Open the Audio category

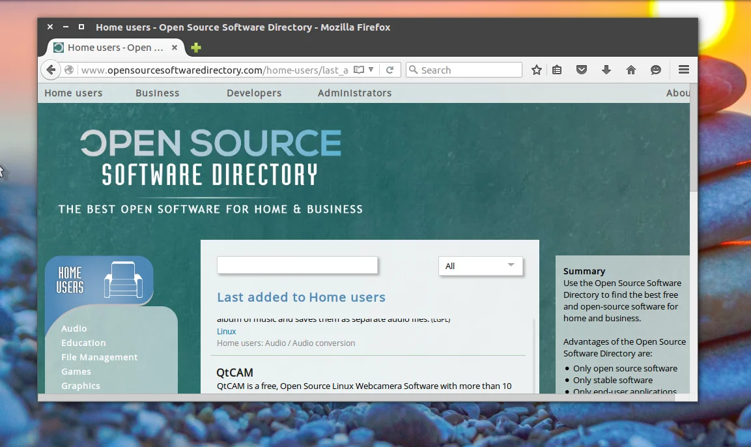click(74, 328)
